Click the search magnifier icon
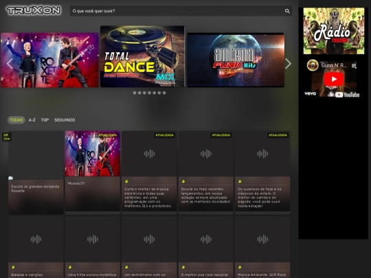Viewport: 371px width, 278px height. (x=287, y=11)
